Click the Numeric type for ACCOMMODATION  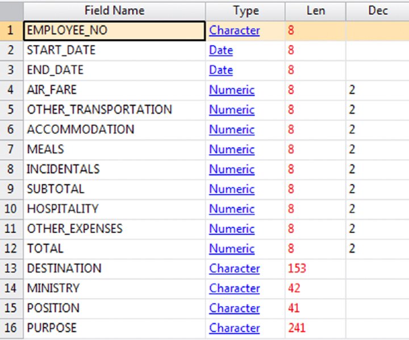[232, 130]
